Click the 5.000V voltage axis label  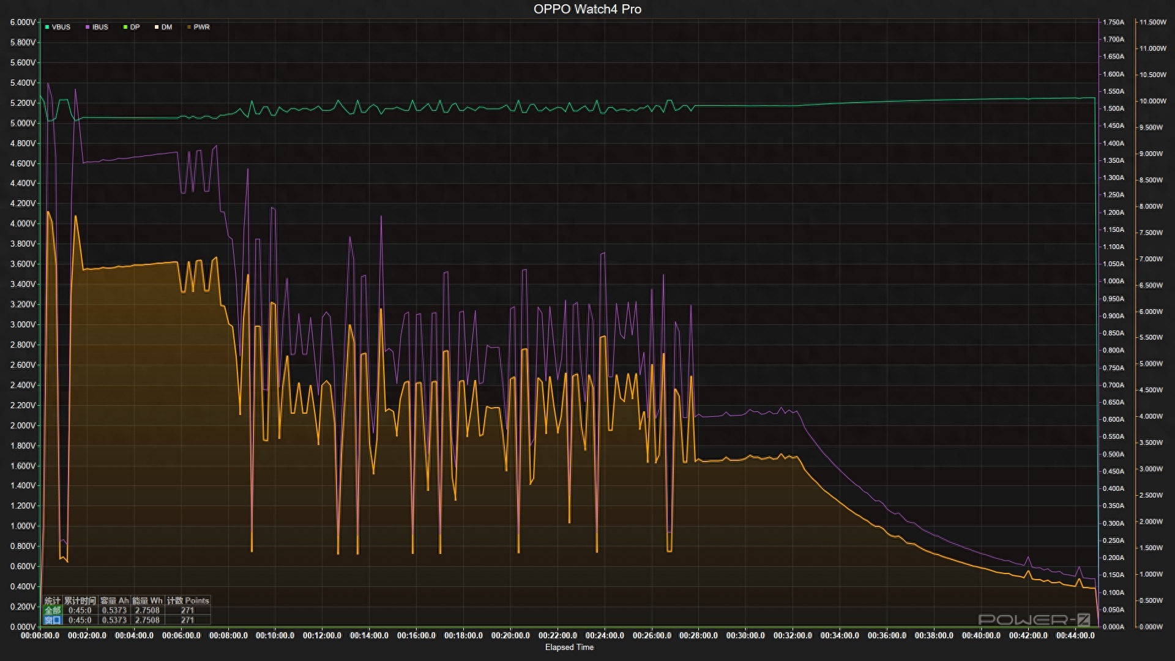pyautogui.click(x=23, y=123)
